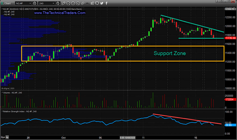This screenshot has width=237, height=140.
Task: Click the detach window button
Action: tap(221, 1)
